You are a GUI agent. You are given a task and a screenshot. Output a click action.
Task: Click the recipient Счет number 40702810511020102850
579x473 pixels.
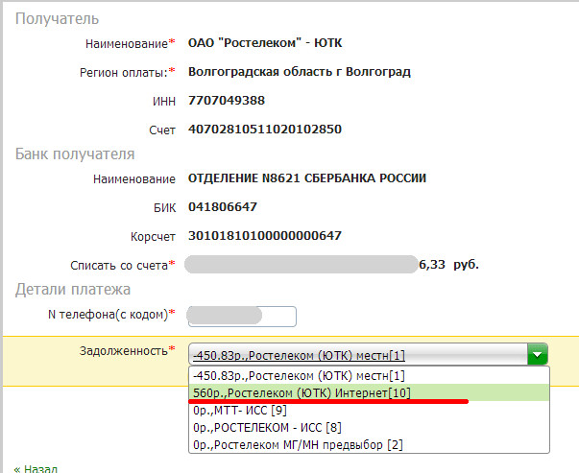click(x=265, y=129)
